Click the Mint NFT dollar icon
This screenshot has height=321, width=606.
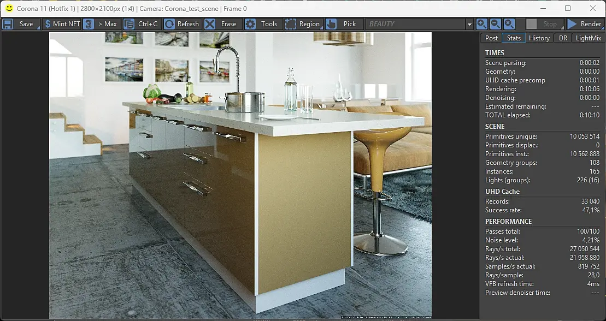pos(48,24)
